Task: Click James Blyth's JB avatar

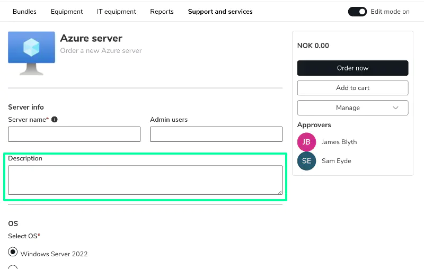Action: tap(306, 142)
